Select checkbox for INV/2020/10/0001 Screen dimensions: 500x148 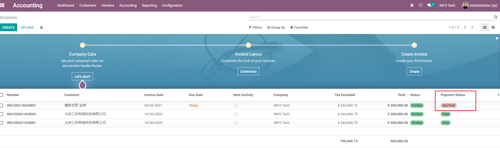coord(1,123)
